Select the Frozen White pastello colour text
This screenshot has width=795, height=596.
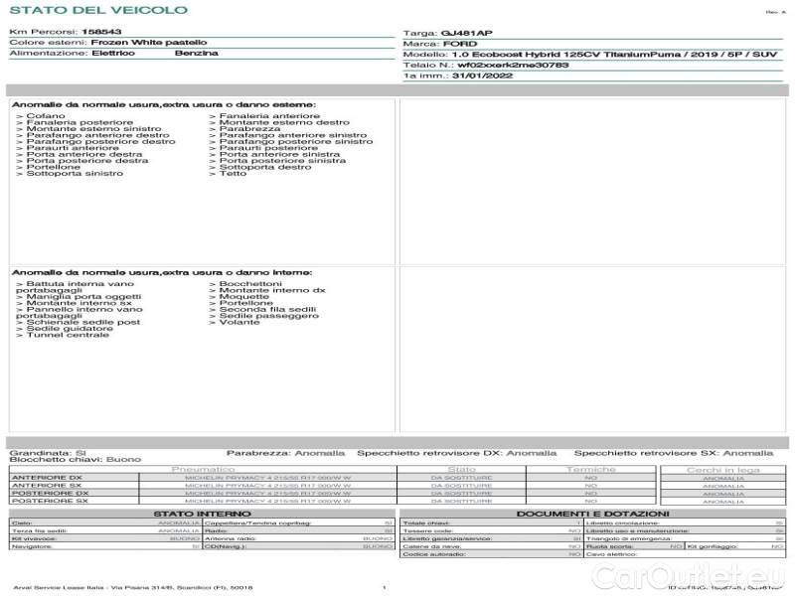tap(149, 43)
